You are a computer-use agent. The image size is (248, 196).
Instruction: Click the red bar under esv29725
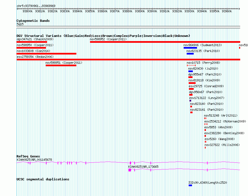tap(191, 89)
